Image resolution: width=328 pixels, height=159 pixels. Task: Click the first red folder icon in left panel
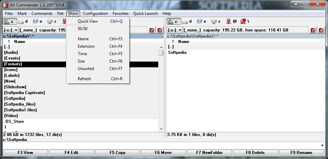(x=152, y=30)
